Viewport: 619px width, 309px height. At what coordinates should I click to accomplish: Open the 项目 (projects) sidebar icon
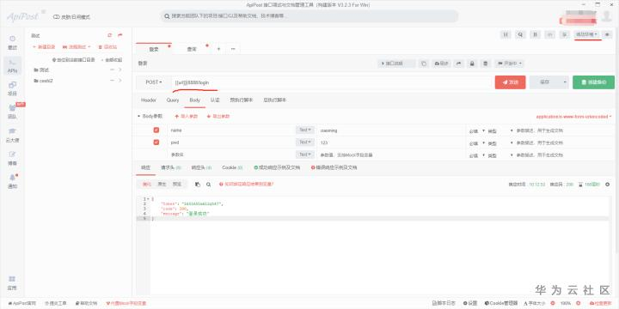tap(12, 88)
